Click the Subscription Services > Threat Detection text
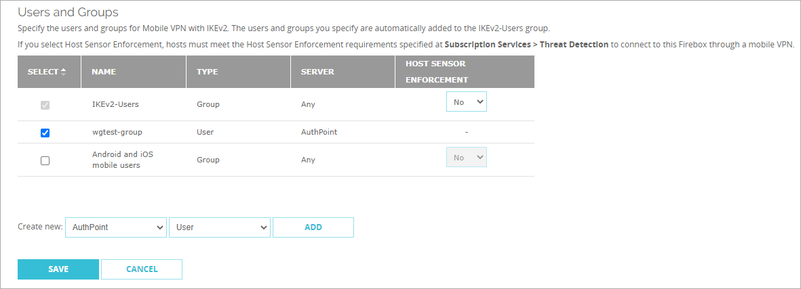 pos(526,44)
